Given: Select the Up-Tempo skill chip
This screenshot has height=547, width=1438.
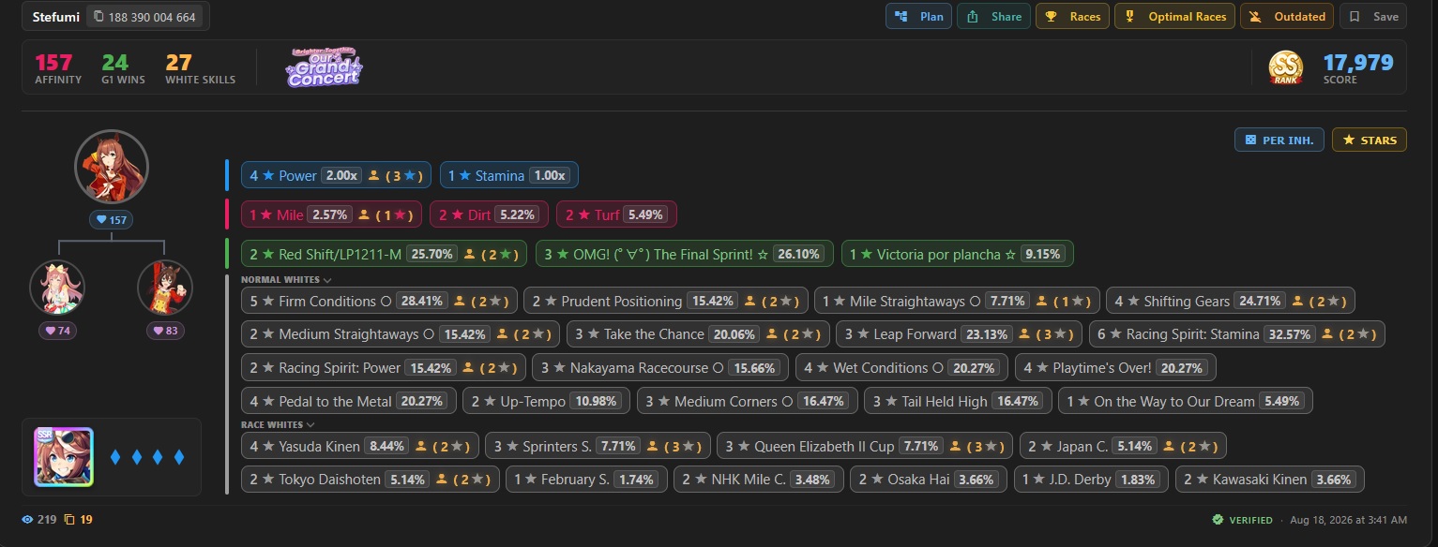Looking at the screenshot, I should click(x=546, y=401).
